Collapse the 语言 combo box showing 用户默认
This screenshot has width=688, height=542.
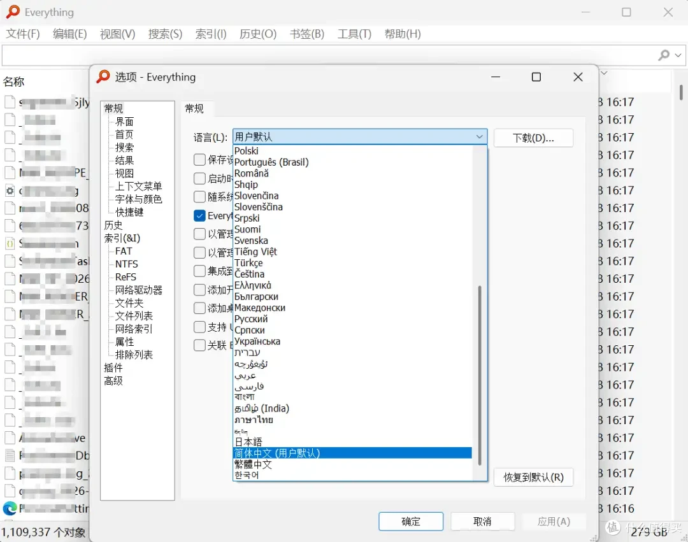click(360, 137)
